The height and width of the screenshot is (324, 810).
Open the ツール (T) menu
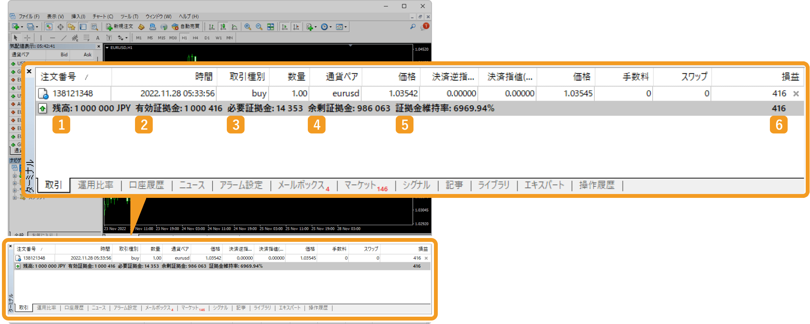point(129,17)
